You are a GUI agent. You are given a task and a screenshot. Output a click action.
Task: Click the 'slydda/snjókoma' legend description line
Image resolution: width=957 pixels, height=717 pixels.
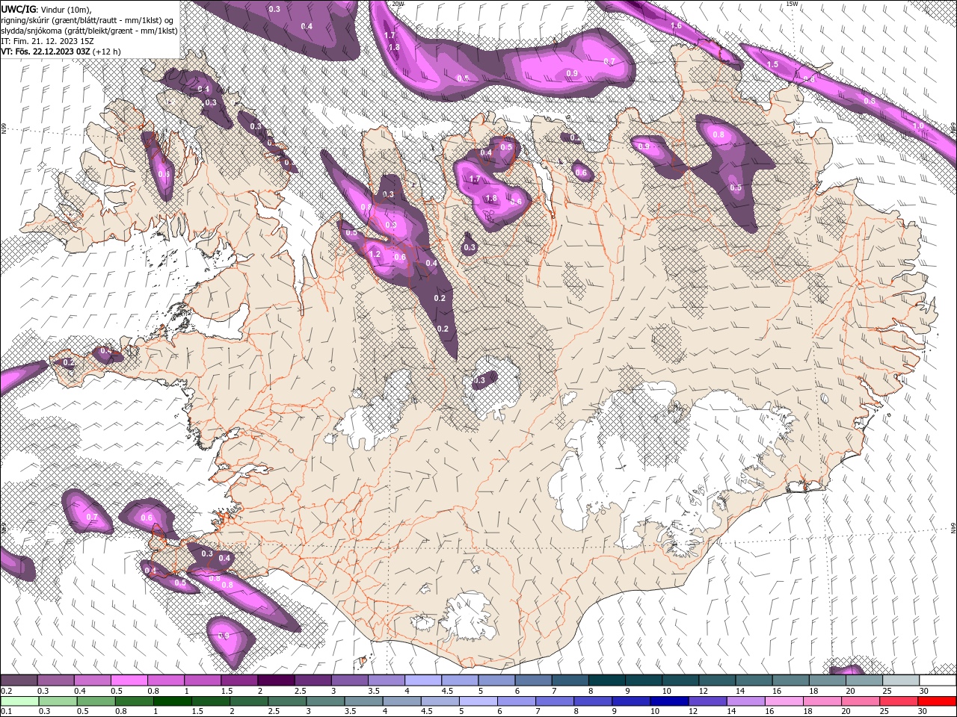tap(89, 30)
